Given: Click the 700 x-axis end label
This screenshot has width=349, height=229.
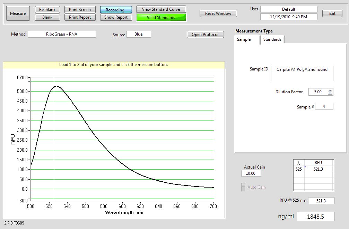Looking at the screenshot, I should pyautogui.click(x=213, y=206).
